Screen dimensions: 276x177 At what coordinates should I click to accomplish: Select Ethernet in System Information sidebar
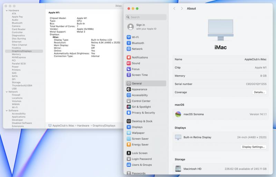pos(17,42)
